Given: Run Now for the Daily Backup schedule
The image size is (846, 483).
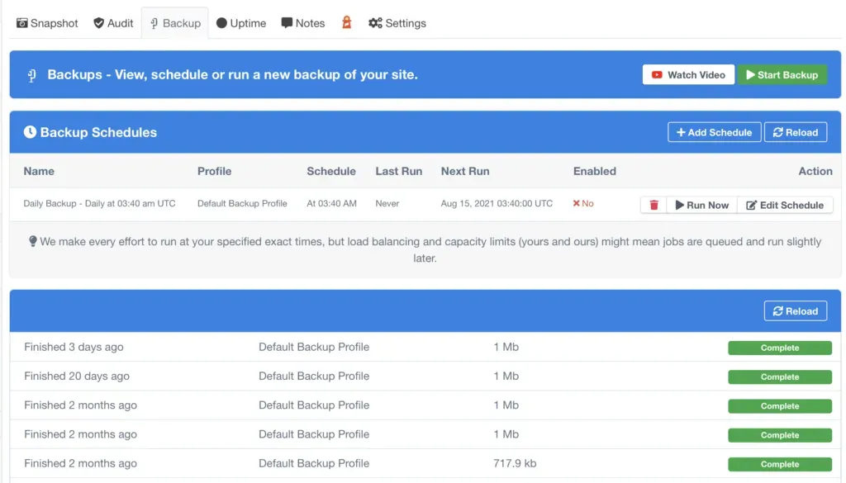Looking at the screenshot, I should pyautogui.click(x=701, y=204).
